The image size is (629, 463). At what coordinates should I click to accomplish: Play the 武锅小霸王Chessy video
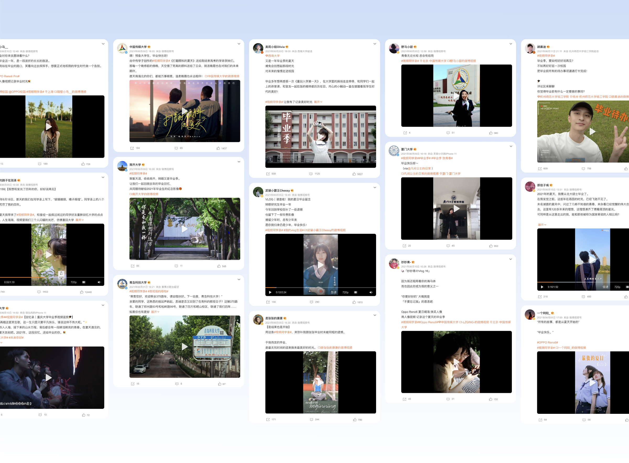tap(270, 292)
